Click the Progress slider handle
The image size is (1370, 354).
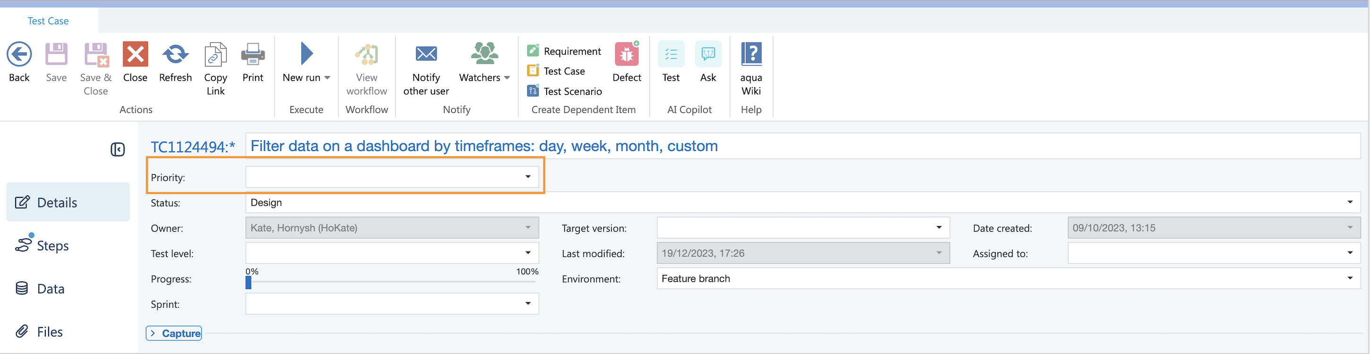(x=248, y=283)
